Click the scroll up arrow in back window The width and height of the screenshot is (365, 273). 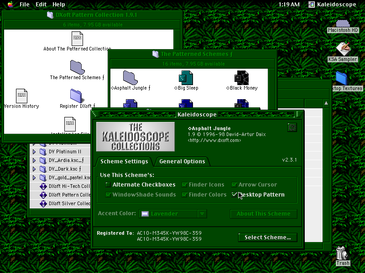pos(326,103)
